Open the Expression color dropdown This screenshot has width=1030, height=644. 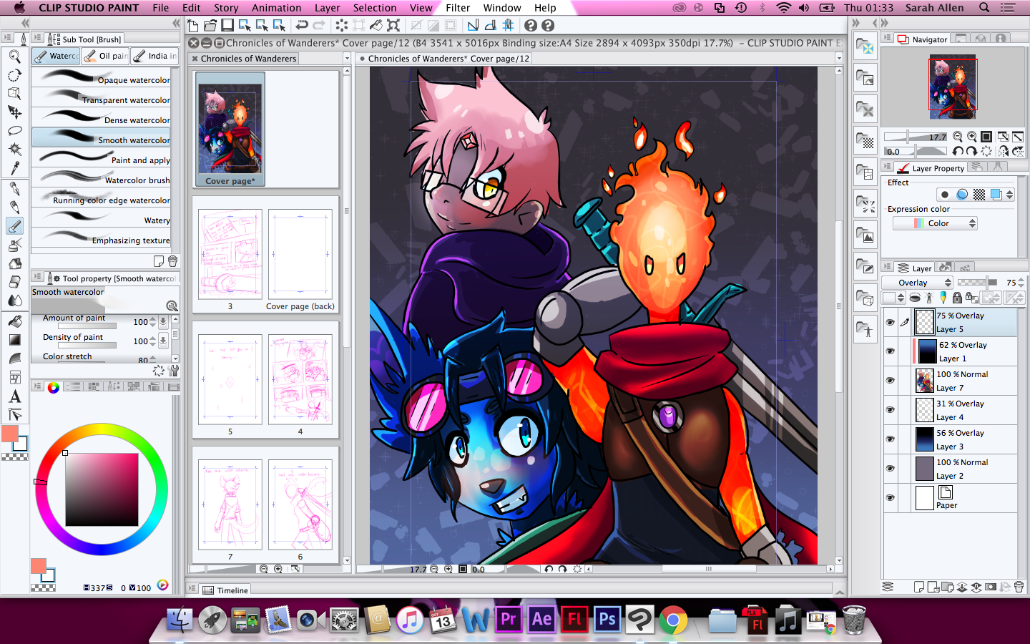coord(935,223)
